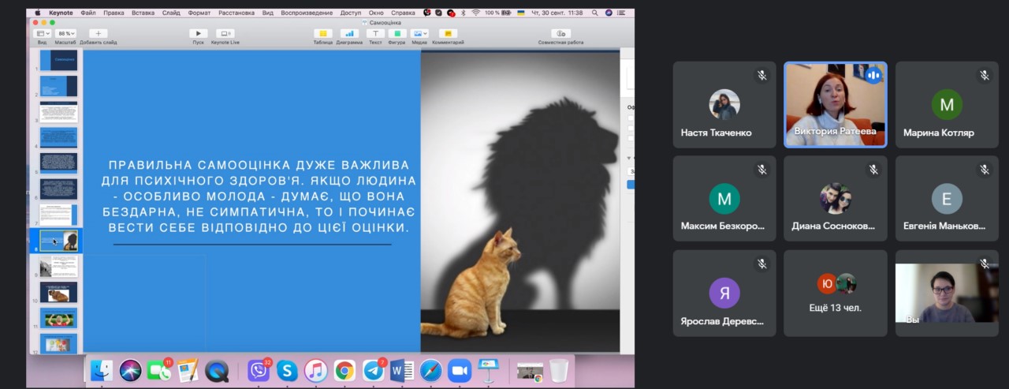Open the Масштаб zoom percentage dropdown
Screen dimensions: 1009x389
(65, 33)
